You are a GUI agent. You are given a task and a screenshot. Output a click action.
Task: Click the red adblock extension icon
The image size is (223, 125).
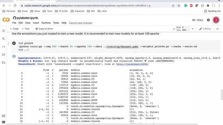click(191, 6)
